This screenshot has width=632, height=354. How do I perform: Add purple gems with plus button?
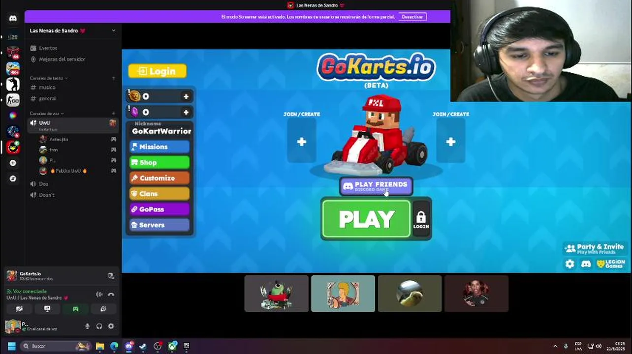pos(186,112)
